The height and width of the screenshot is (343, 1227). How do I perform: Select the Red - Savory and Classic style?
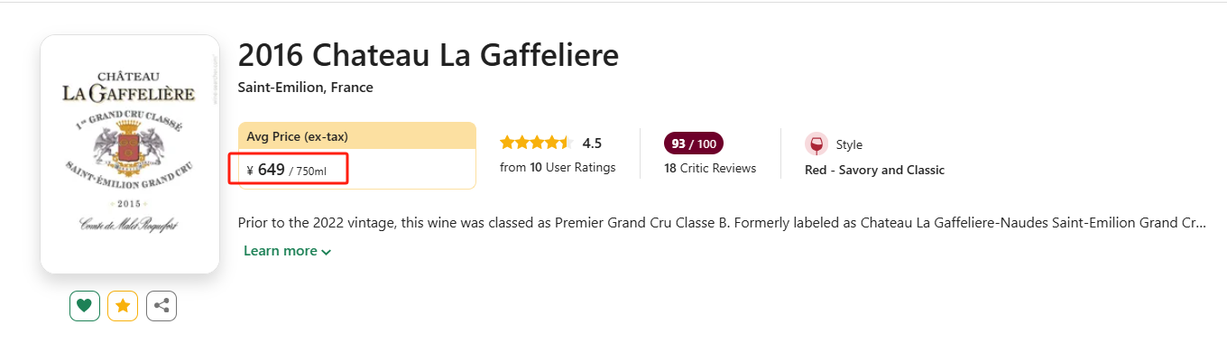874,170
